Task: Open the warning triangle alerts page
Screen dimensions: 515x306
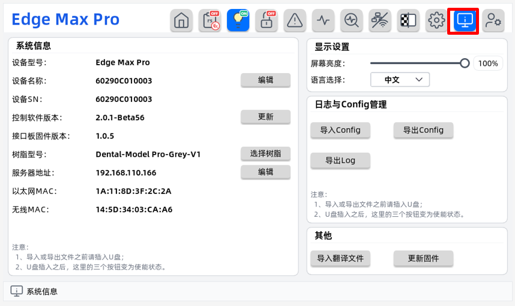Action: coord(295,20)
